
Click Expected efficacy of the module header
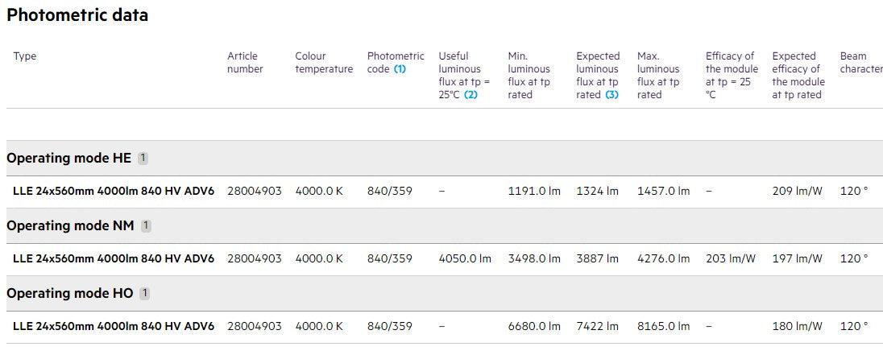coord(798,76)
